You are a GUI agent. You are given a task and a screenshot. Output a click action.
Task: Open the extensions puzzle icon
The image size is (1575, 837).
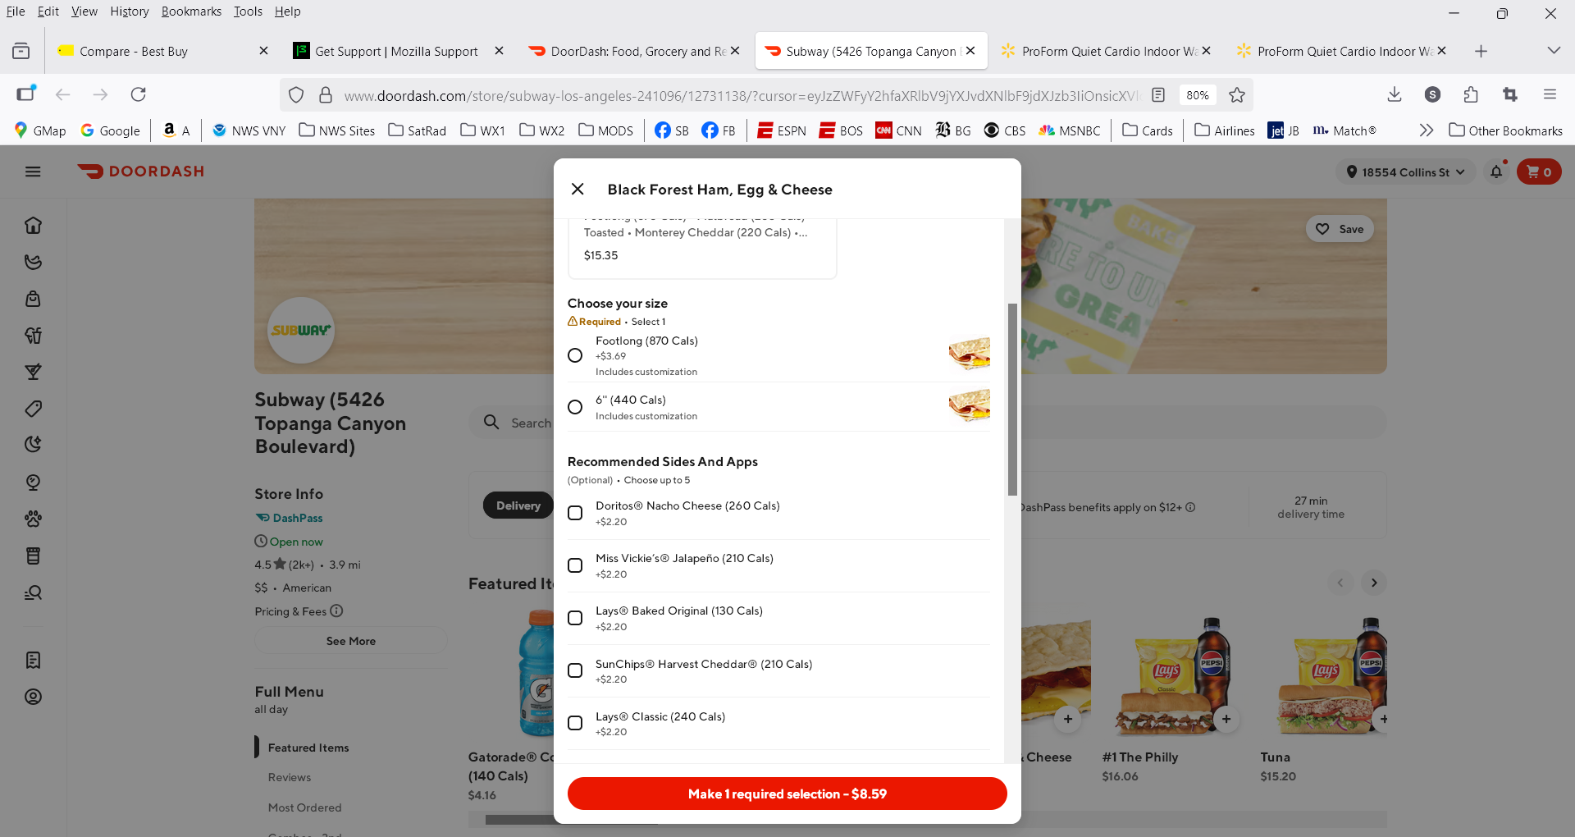click(x=1471, y=94)
